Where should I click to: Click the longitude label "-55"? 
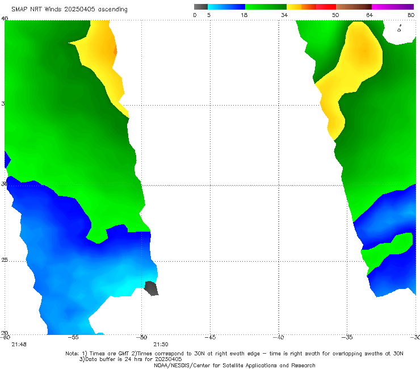click(x=73, y=337)
